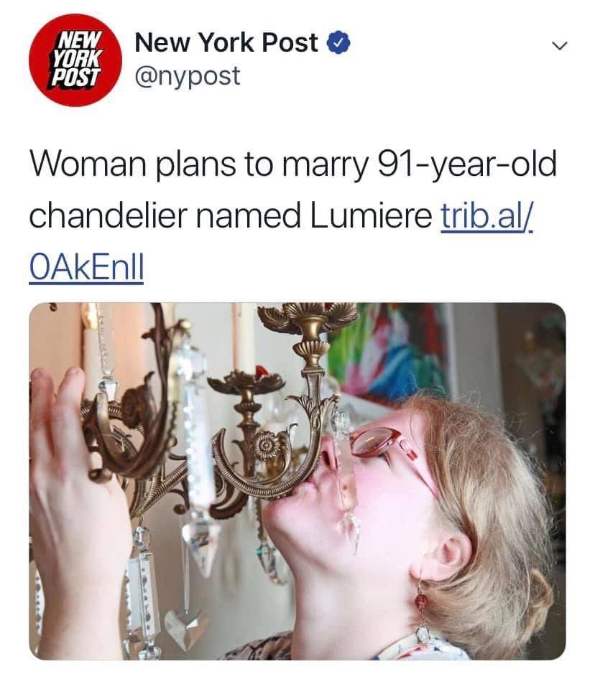This screenshot has width=595, height=682.
Task: Click the tweet text about Lumiere
Action: (293, 215)
